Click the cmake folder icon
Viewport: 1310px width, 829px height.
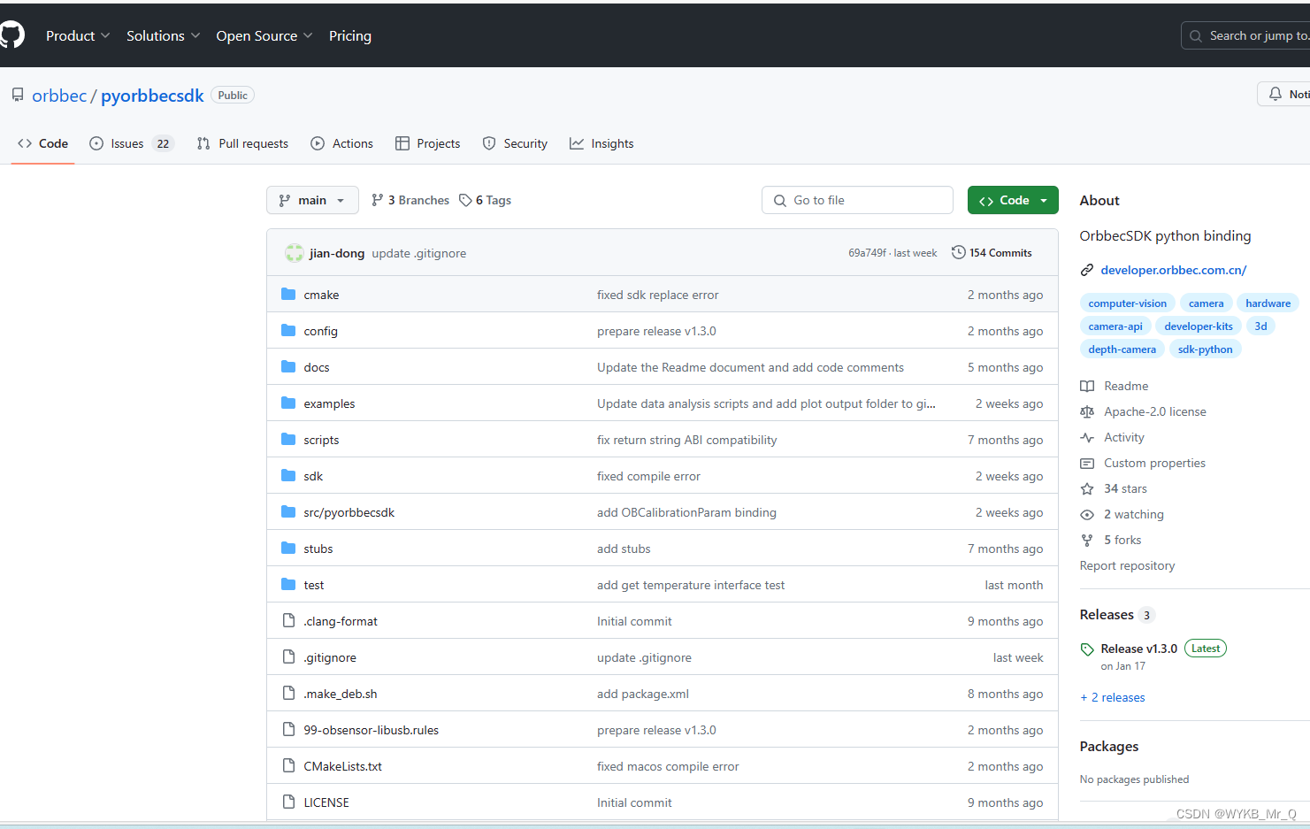tap(288, 294)
